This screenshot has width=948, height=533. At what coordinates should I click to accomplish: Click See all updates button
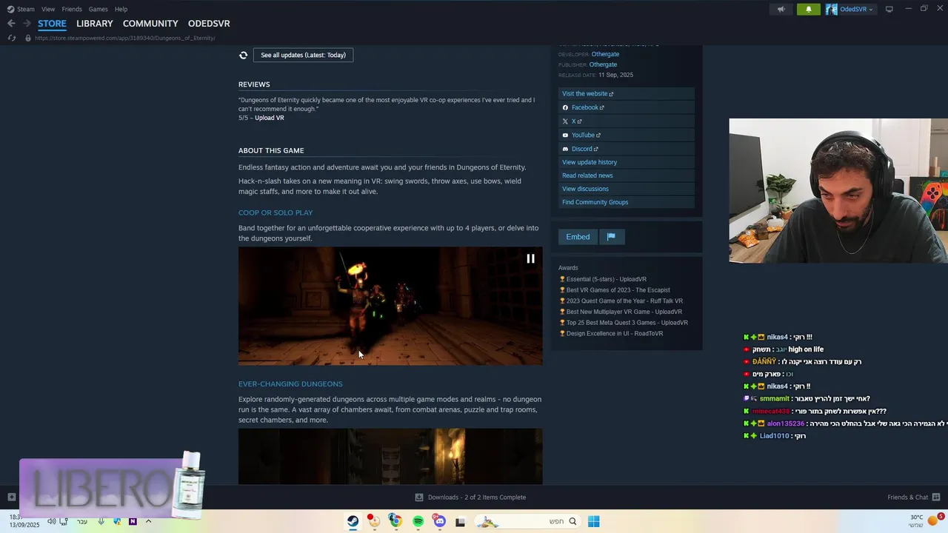303,55
